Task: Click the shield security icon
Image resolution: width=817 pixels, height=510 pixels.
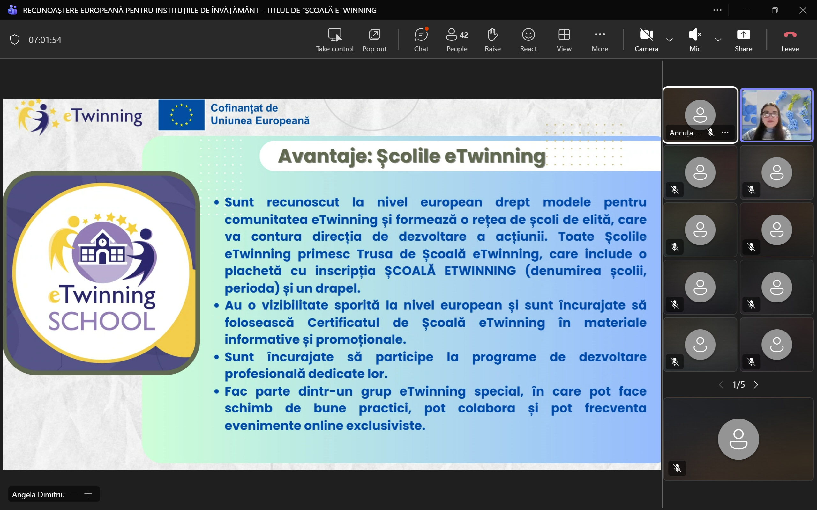Action: pyautogui.click(x=14, y=40)
